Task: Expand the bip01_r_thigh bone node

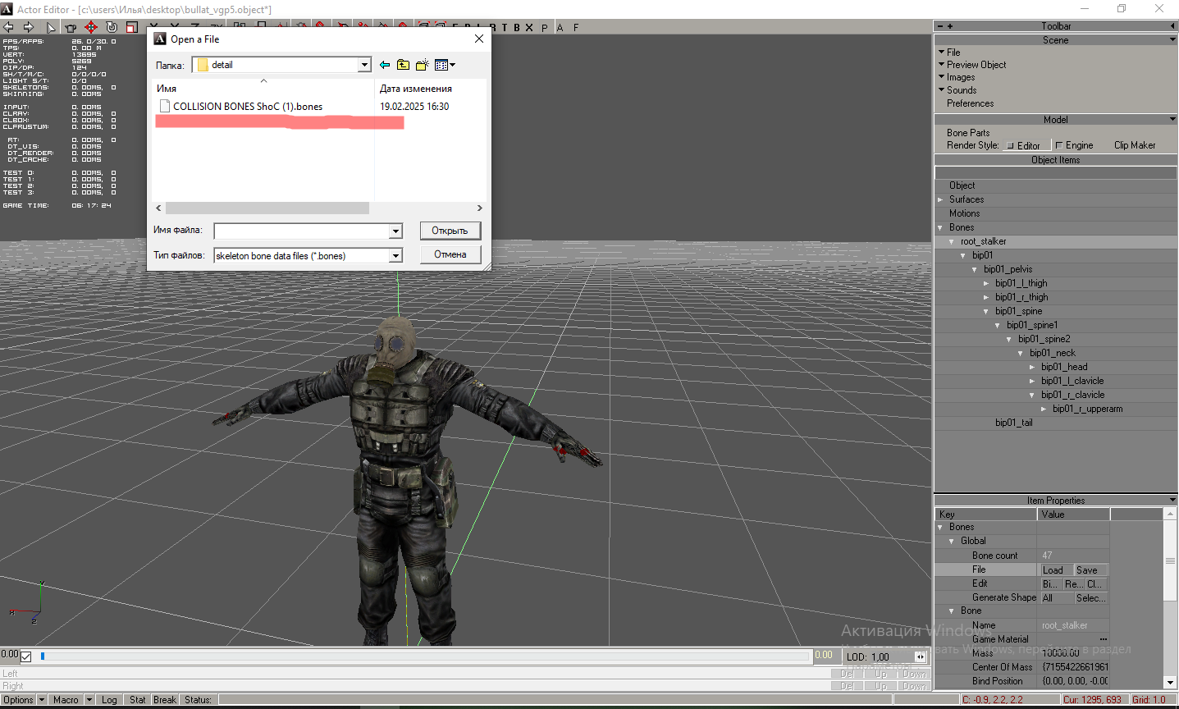Action: [x=986, y=297]
